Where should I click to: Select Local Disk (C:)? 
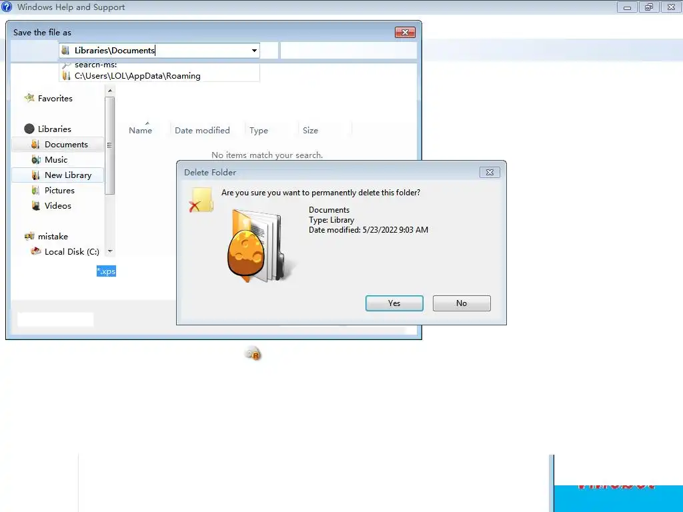pyautogui.click(x=72, y=251)
